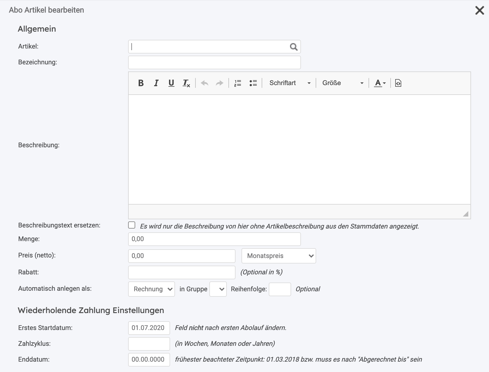Open the Schriftart font dropdown
This screenshot has width=489, height=372.
pyautogui.click(x=290, y=83)
